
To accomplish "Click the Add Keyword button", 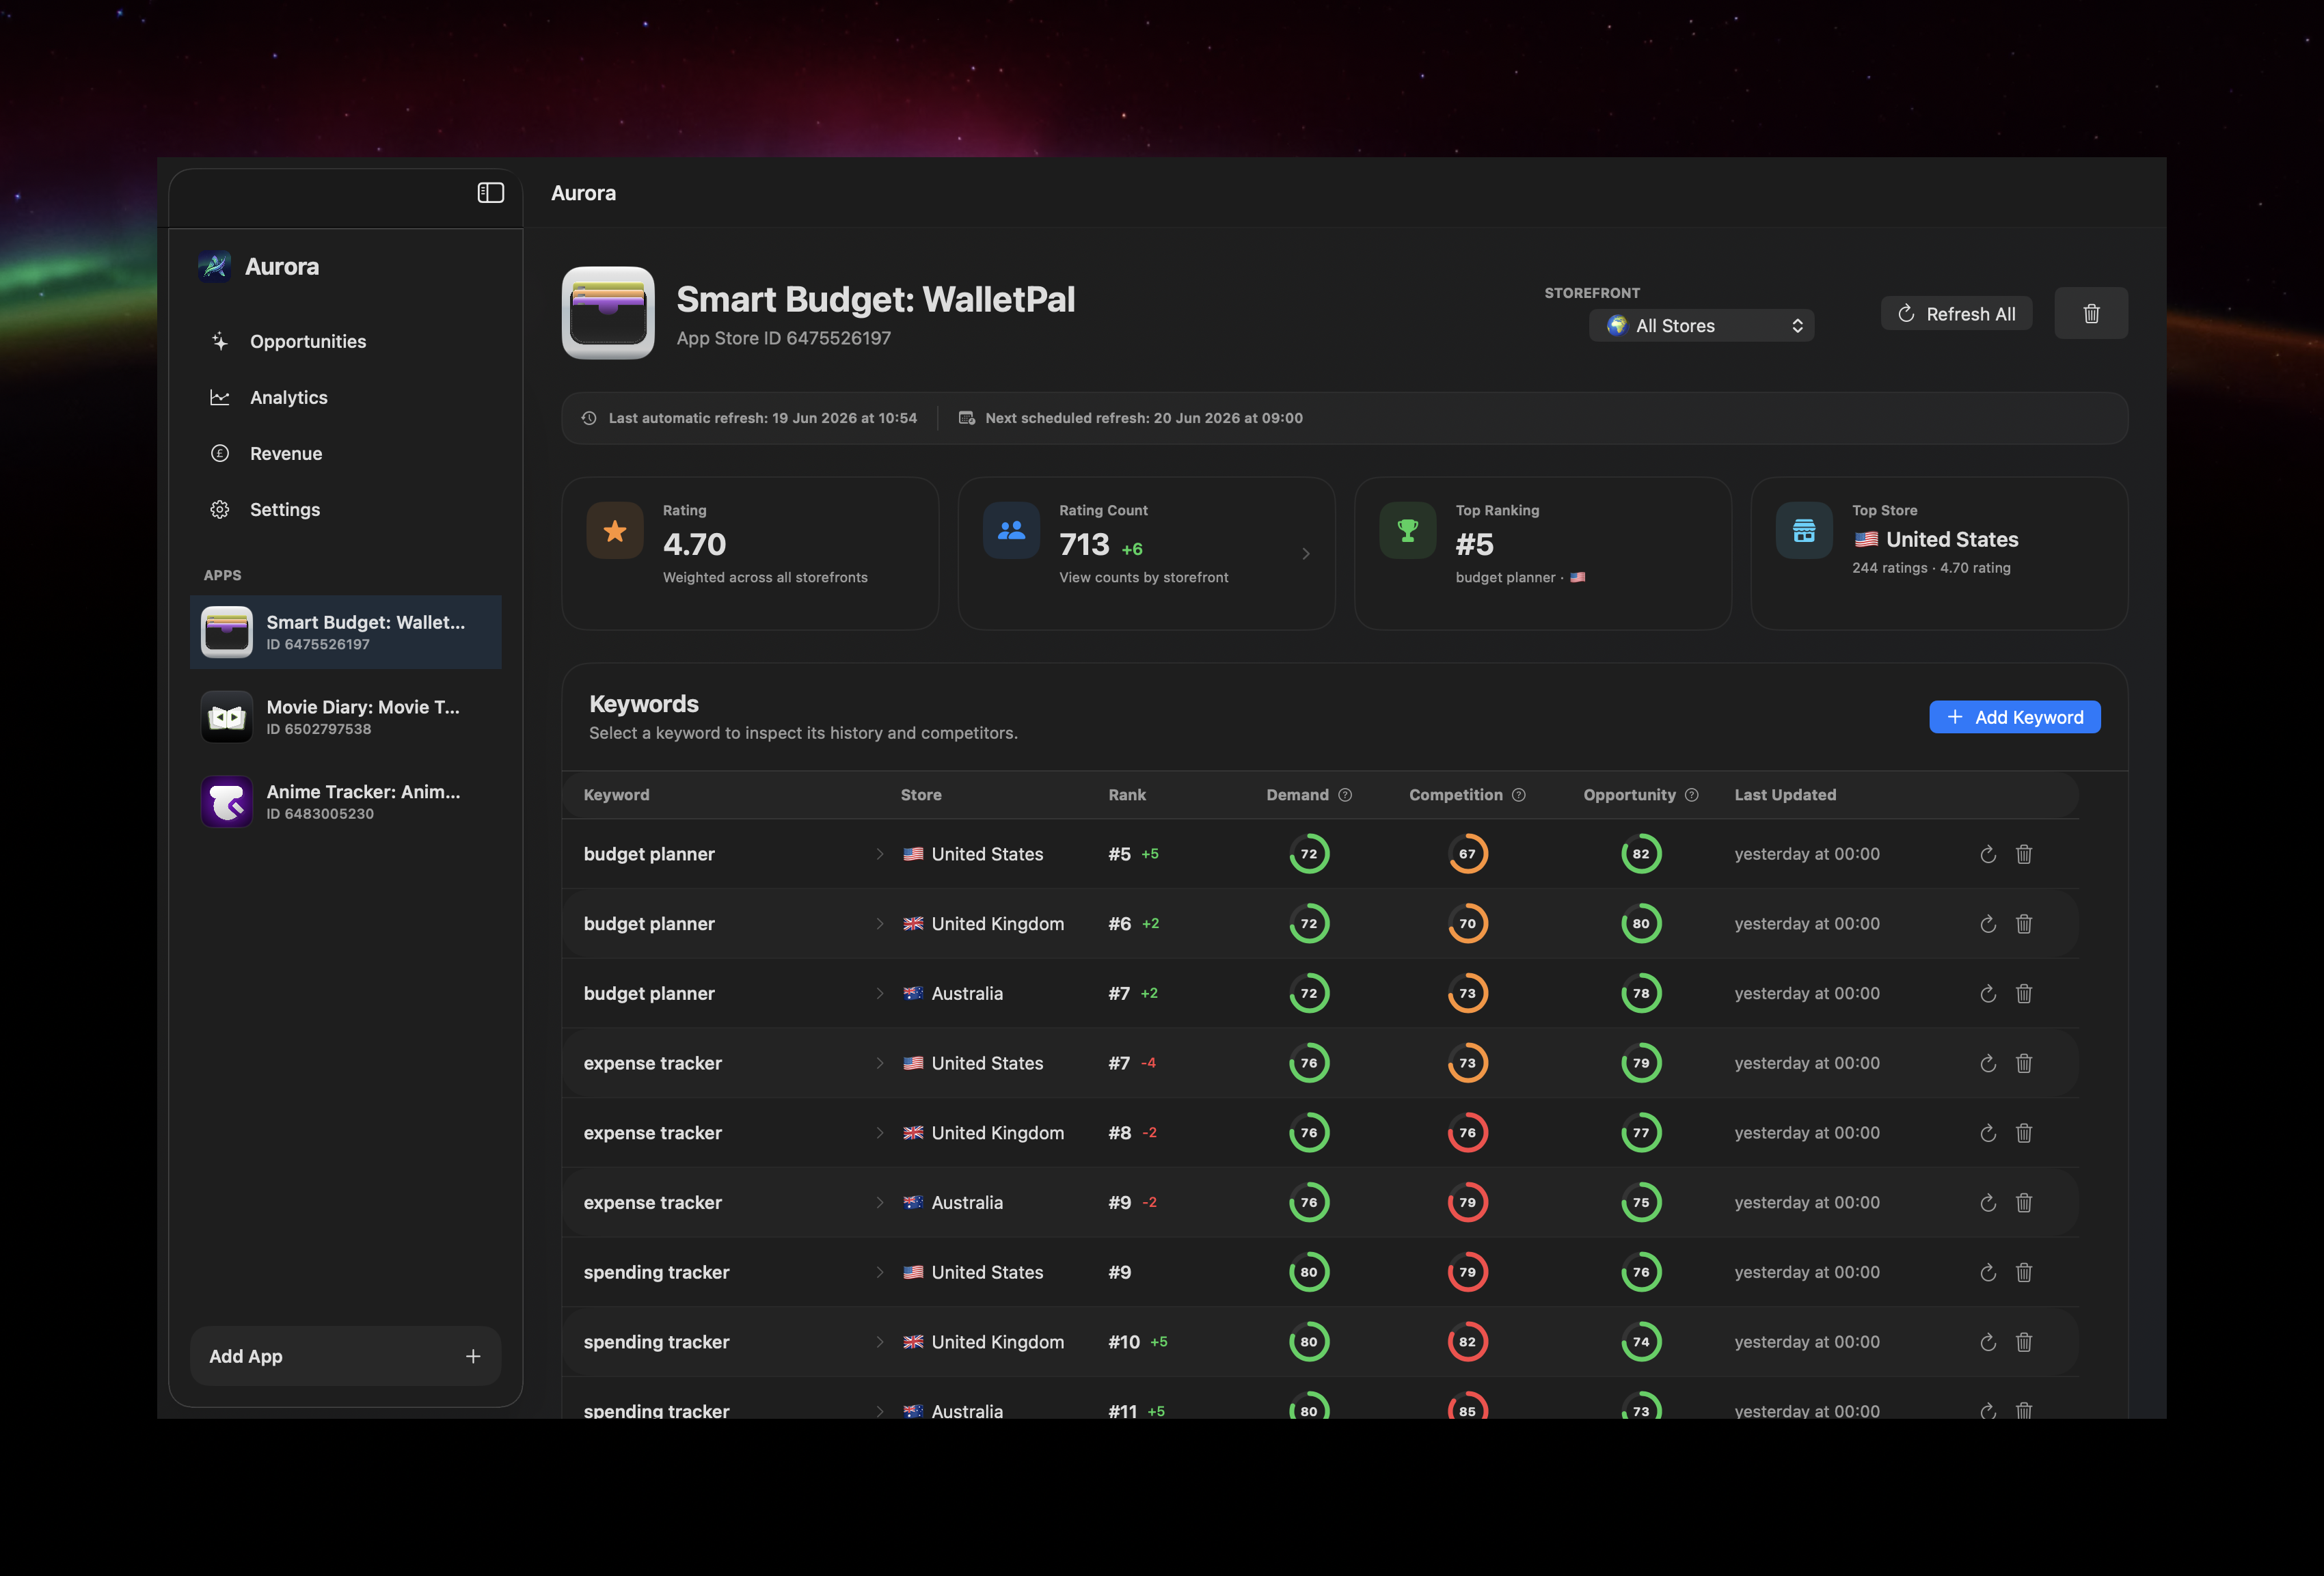I will [x=2014, y=717].
